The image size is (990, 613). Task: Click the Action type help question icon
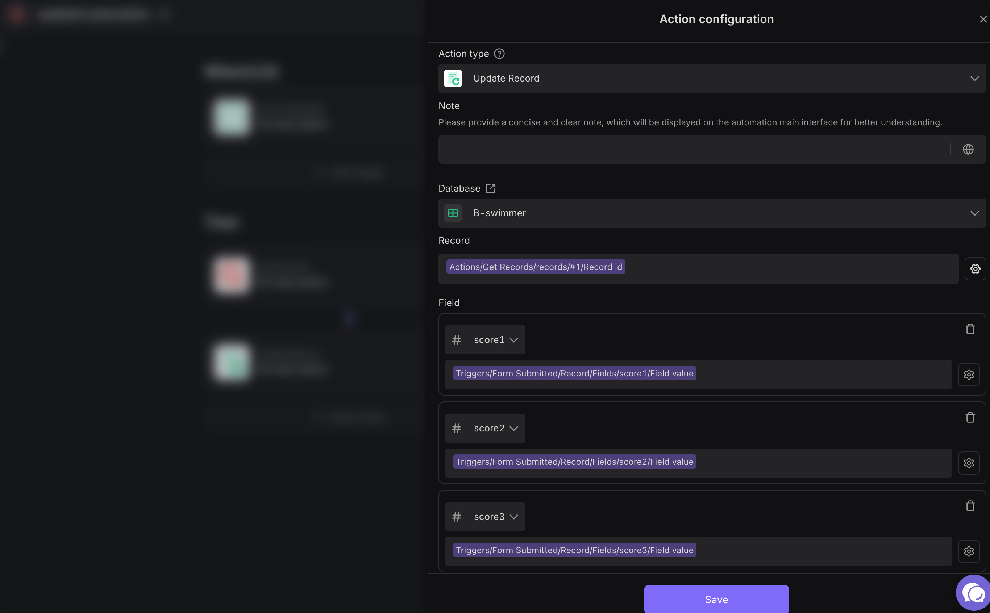(499, 54)
